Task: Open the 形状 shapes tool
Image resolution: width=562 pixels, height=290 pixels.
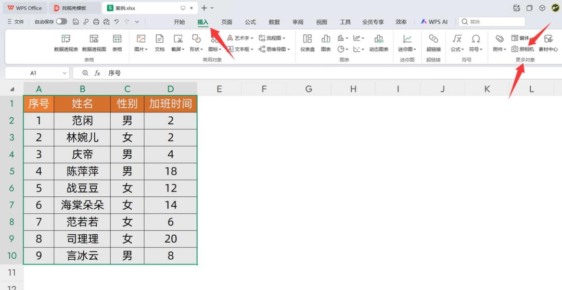Action: pos(196,43)
